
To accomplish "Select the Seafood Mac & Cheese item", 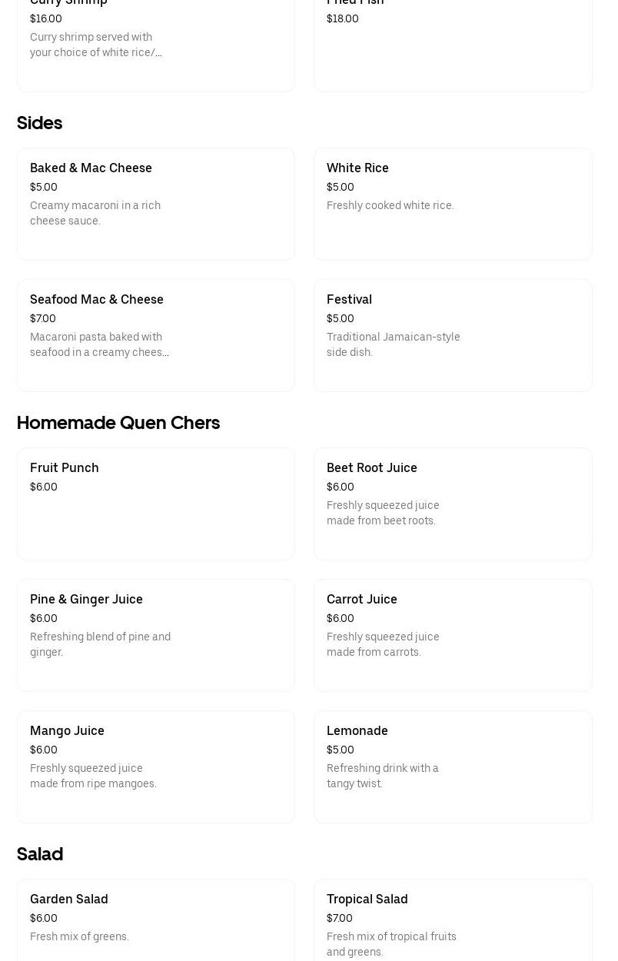I will 155,335.
